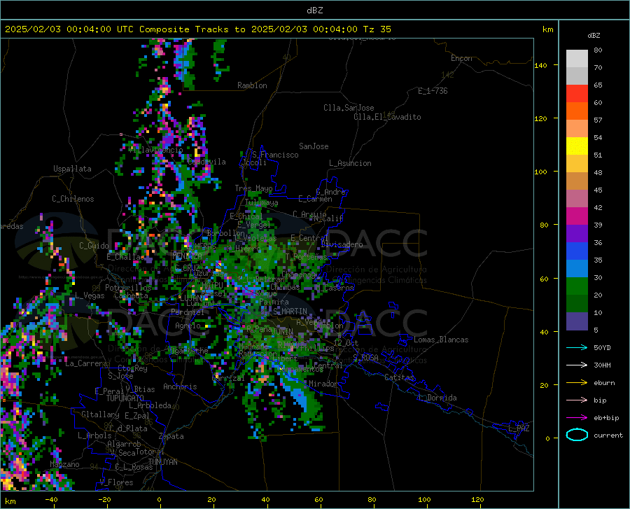Click the Anchoris map label

[180, 386]
